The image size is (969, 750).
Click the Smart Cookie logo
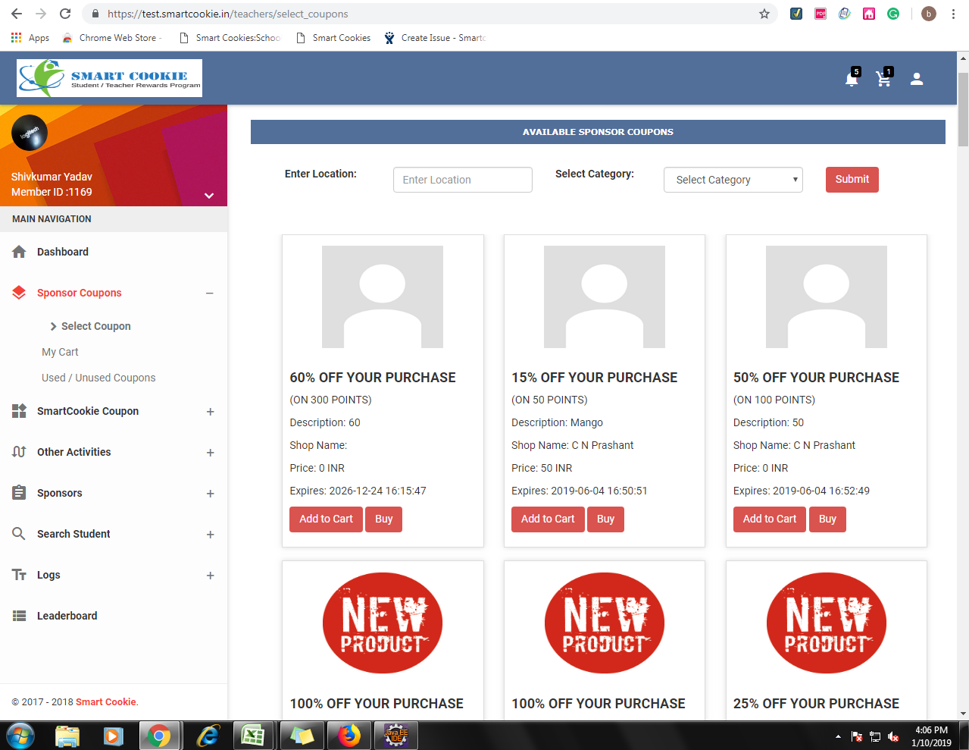coord(109,78)
